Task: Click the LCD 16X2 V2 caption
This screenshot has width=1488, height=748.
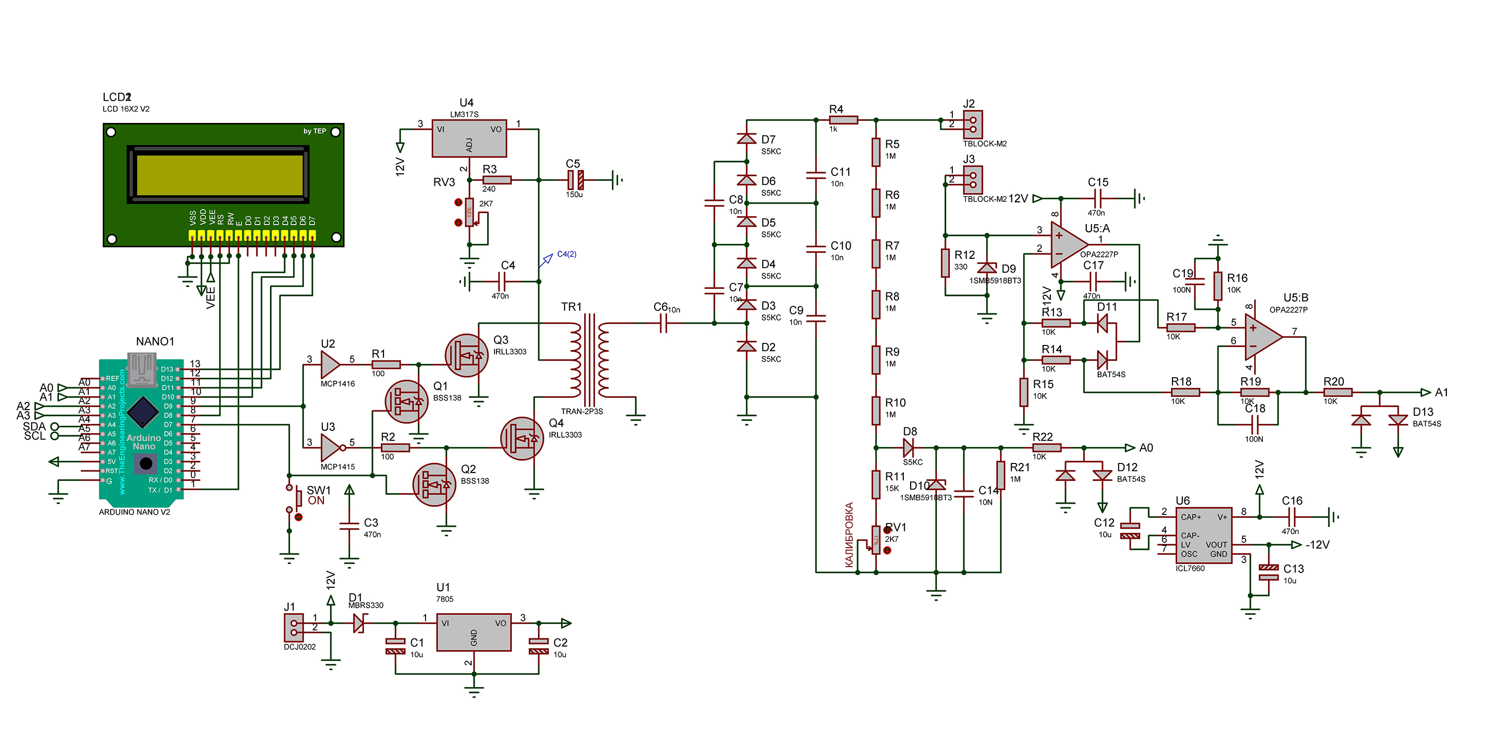Action: coord(126,109)
